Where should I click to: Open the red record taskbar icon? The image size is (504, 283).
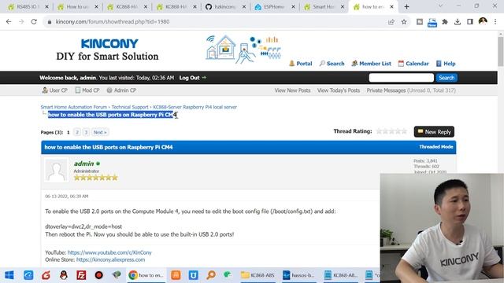point(98,275)
